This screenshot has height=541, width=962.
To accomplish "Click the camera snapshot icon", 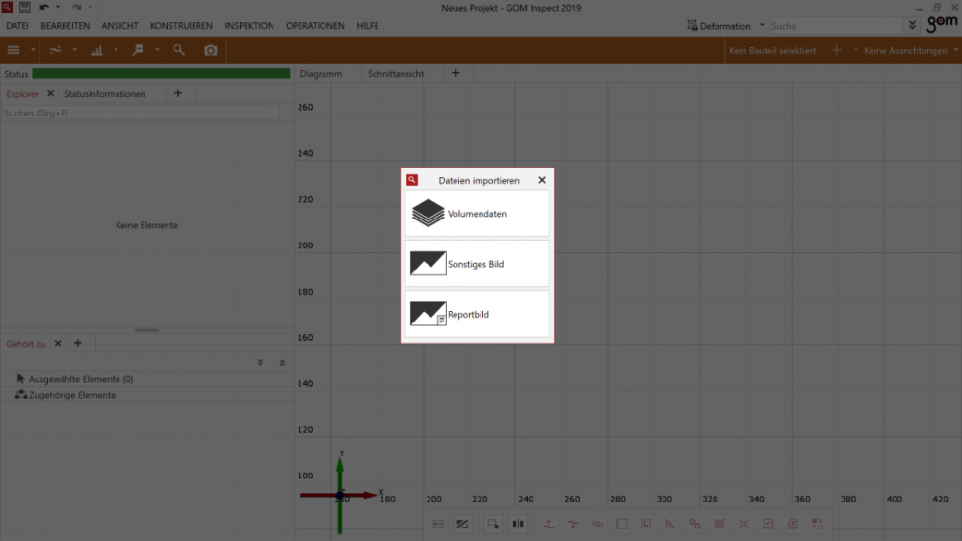I will click(211, 50).
